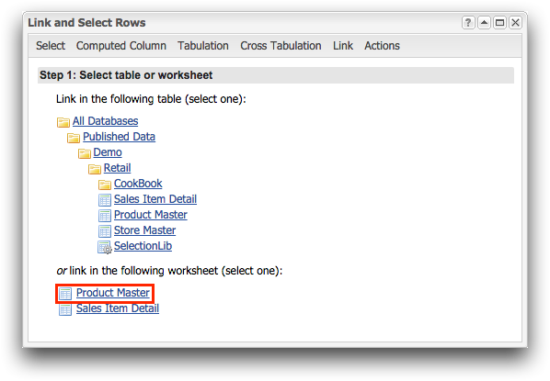This screenshot has height=381, width=550.
Task: Open the Actions menu
Action: [382, 46]
